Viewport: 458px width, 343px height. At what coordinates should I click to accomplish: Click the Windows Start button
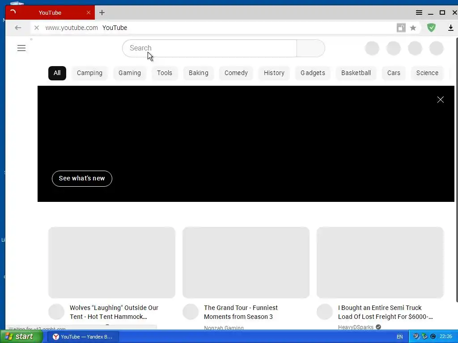point(21,337)
